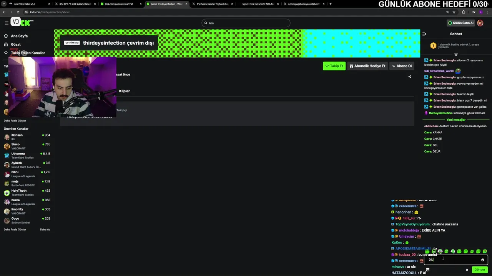The height and width of the screenshot is (276, 492).
Task: Expand followed list with Daha Fazla Göster
Action: coord(15,121)
